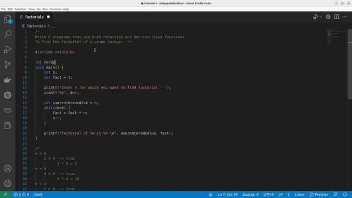Click gear icon in editor title bar
Viewport: 352px width, 198px height.
point(328,17)
